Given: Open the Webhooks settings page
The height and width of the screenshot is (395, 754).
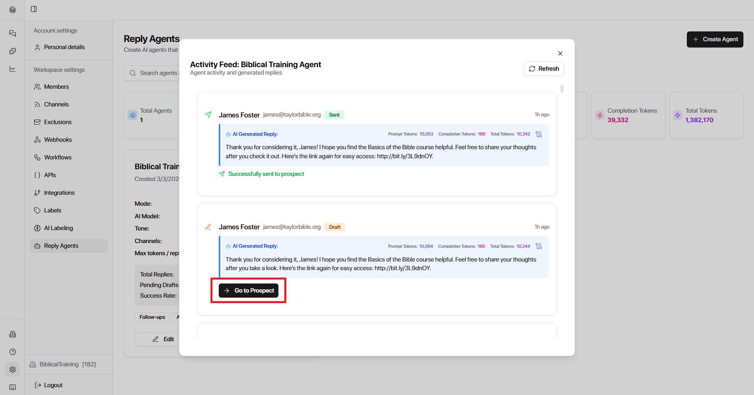Looking at the screenshot, I should pos(58,140).
